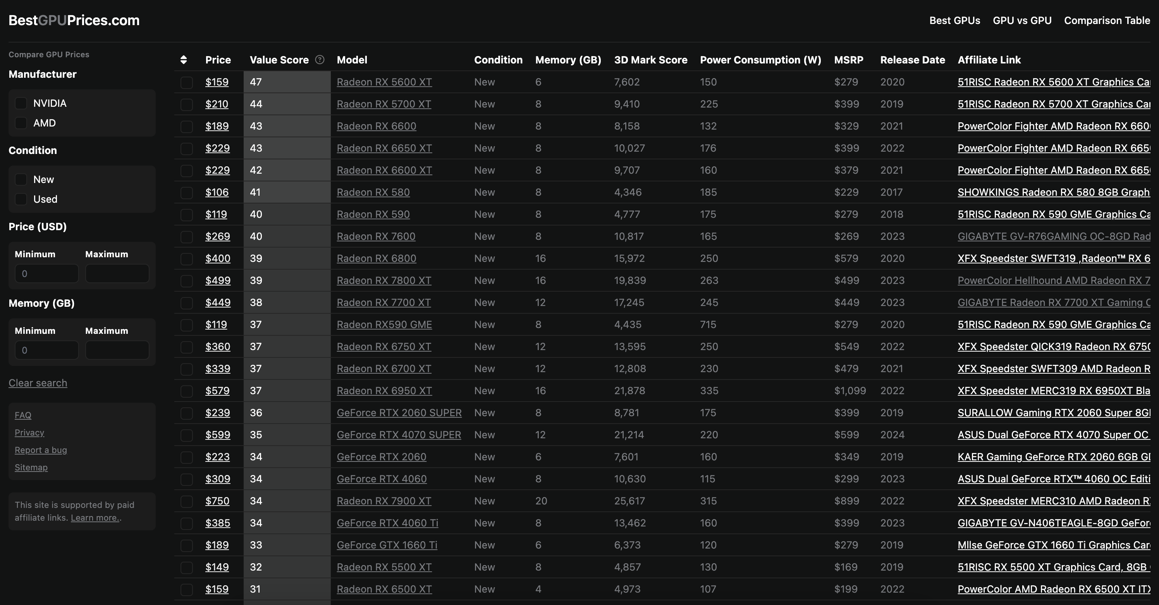Click the Clear search link
Viewport: 1159px width, 605px height.
coord(38,383)
